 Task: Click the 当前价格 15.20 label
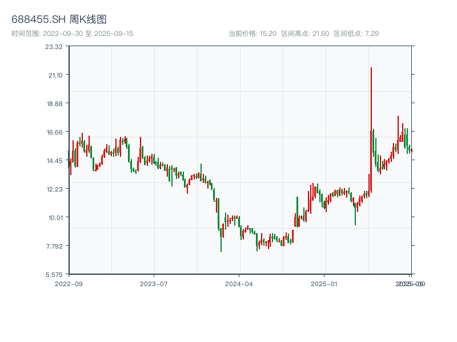[x=252, y=34]
